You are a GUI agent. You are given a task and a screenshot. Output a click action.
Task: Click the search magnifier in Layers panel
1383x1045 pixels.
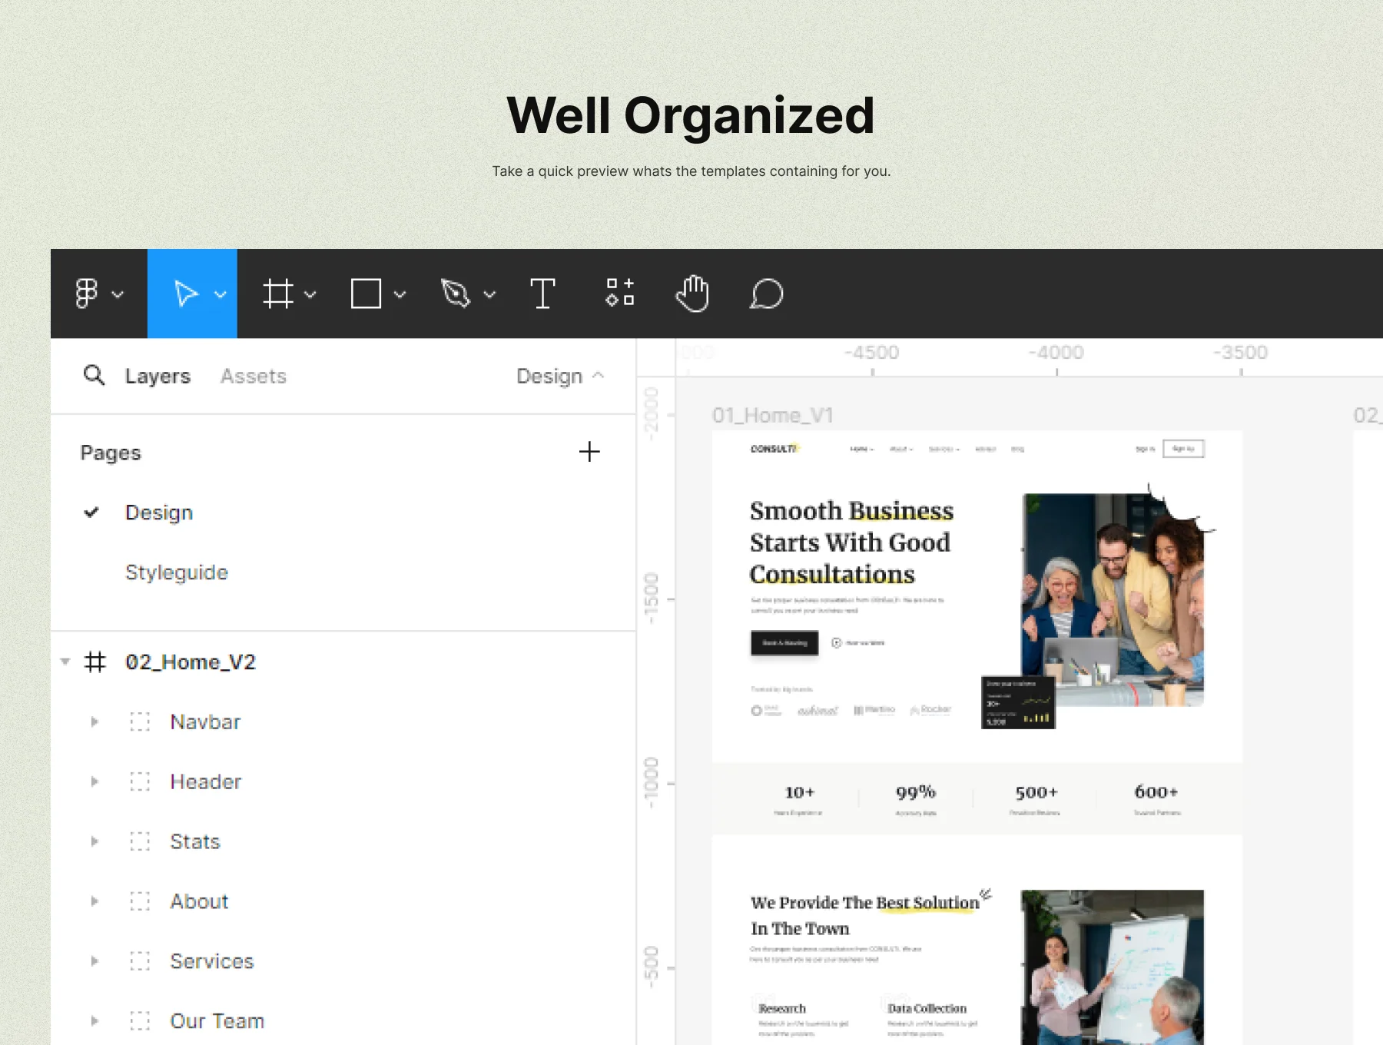[94, 375]
